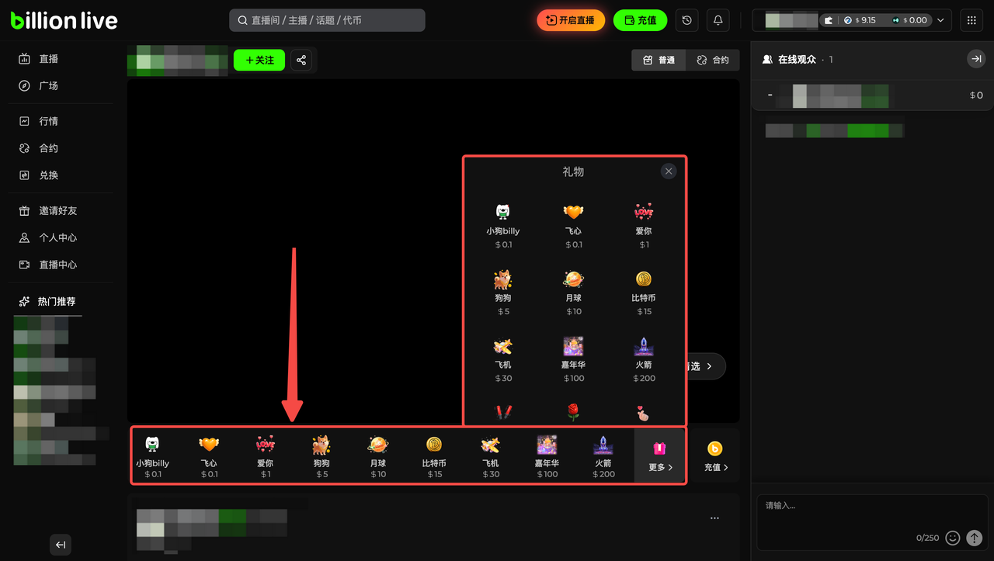Expand more gifts with 更多 button
The image size is (994, 561).
pos(660,455)
